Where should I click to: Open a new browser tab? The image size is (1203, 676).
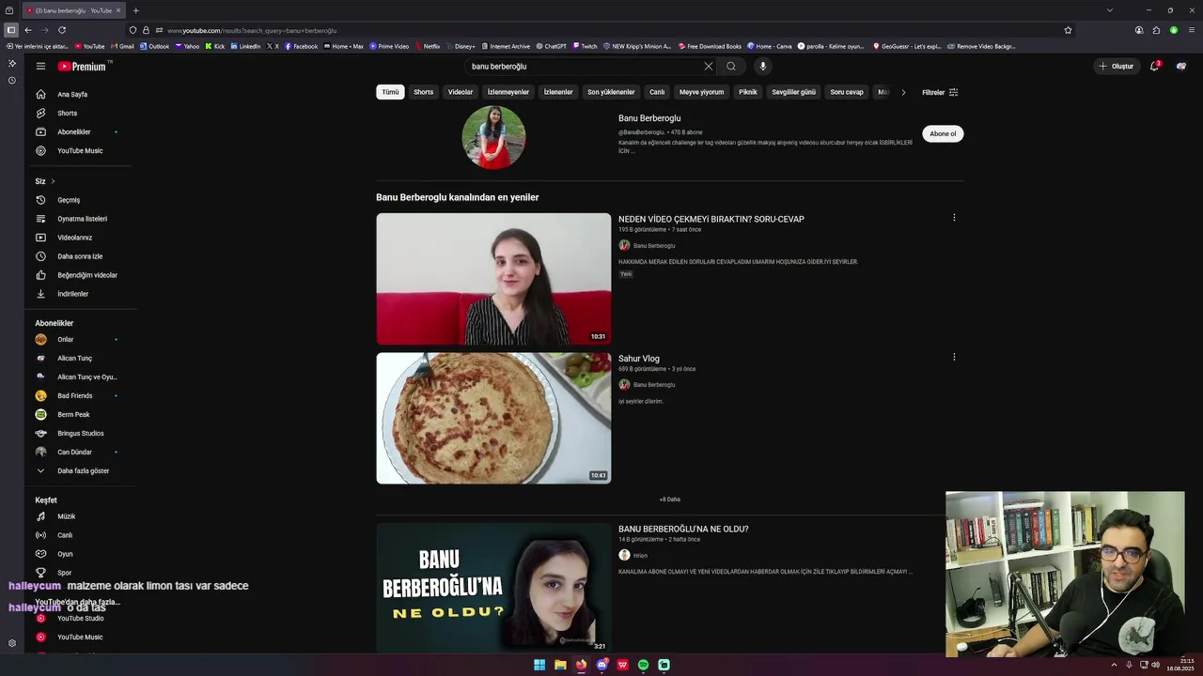tap(135, 10)
